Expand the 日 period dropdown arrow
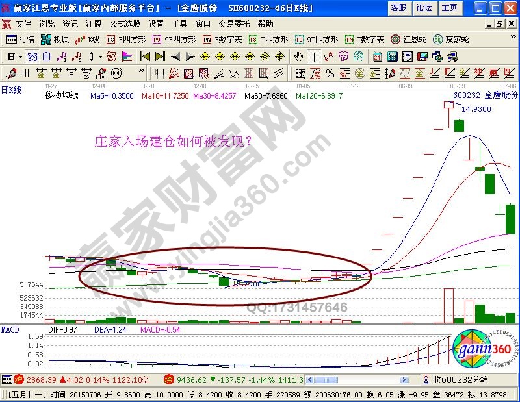The image size is (520, 402). (x=20, y=56)
